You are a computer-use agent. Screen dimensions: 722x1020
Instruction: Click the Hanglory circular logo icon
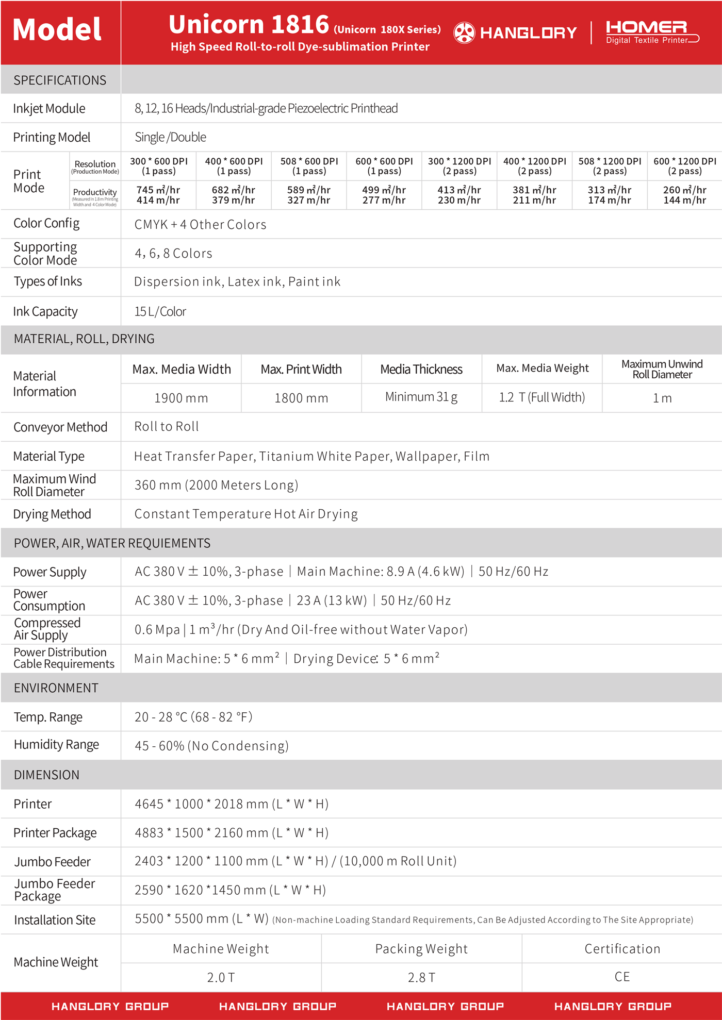[464, 32]
